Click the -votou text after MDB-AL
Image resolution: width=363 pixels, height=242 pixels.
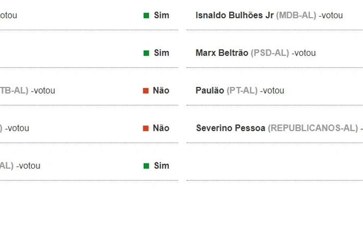331,16
